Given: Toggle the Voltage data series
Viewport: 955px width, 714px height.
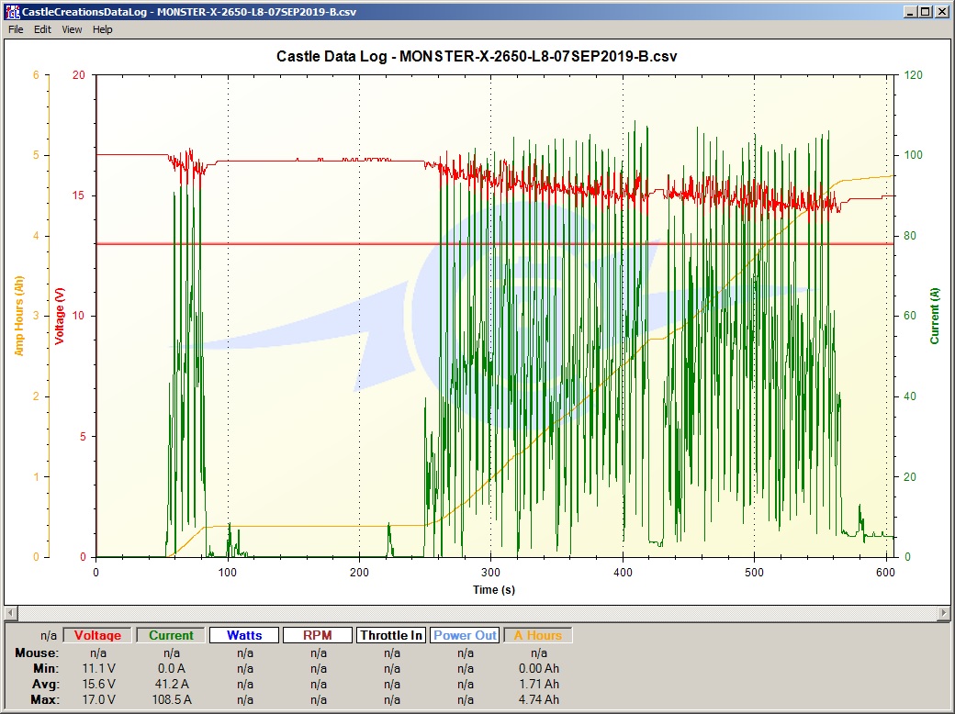Looking at the screenshot, I should [x=97, y=635].
